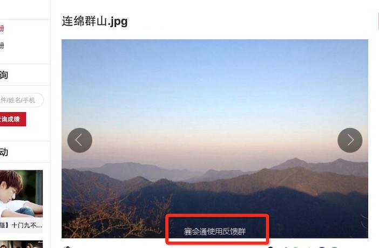379x248 pixels.
Task: Select the black album tab below red one
Action: point(2,45)
